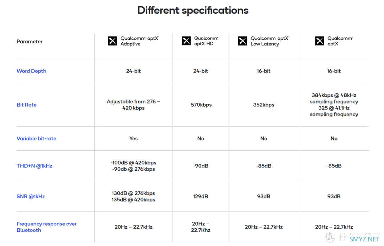Image resolution: width=384 pixels, height=246 pixels.
Task: Click the 129dB SNR cell
Action: pyautogui.click(x=201, y=197)
